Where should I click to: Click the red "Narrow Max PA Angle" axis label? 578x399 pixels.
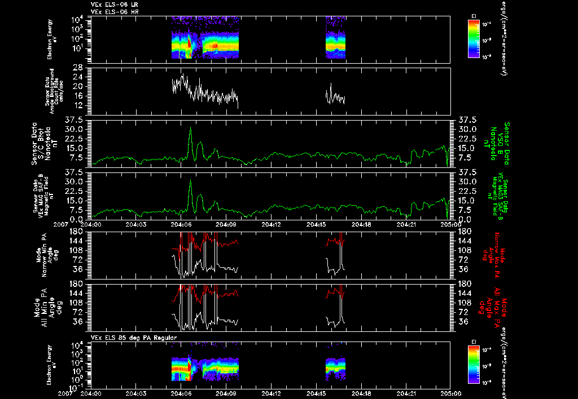click(x=493, y=255)
